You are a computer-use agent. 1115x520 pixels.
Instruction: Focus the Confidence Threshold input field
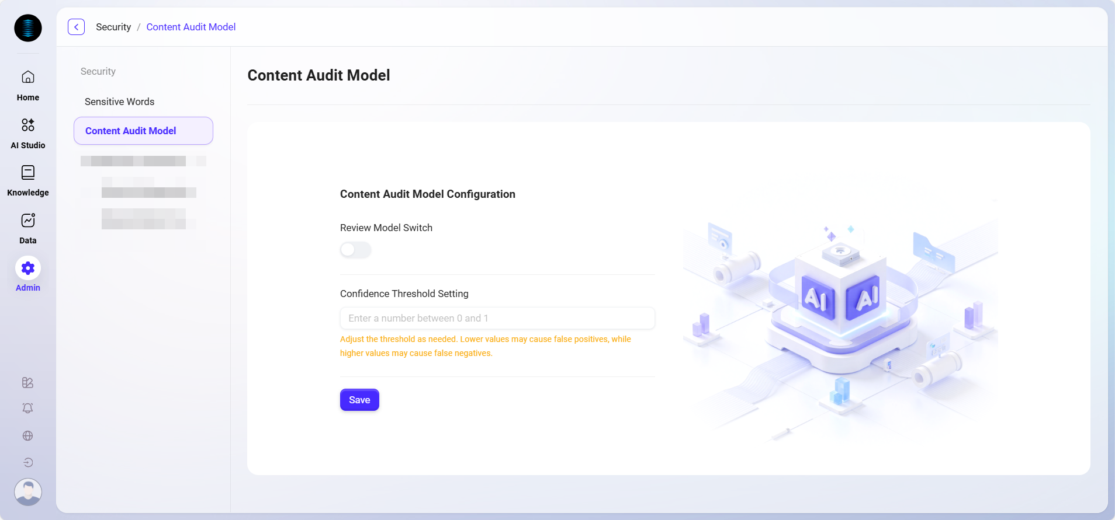[x=497, y=318]
